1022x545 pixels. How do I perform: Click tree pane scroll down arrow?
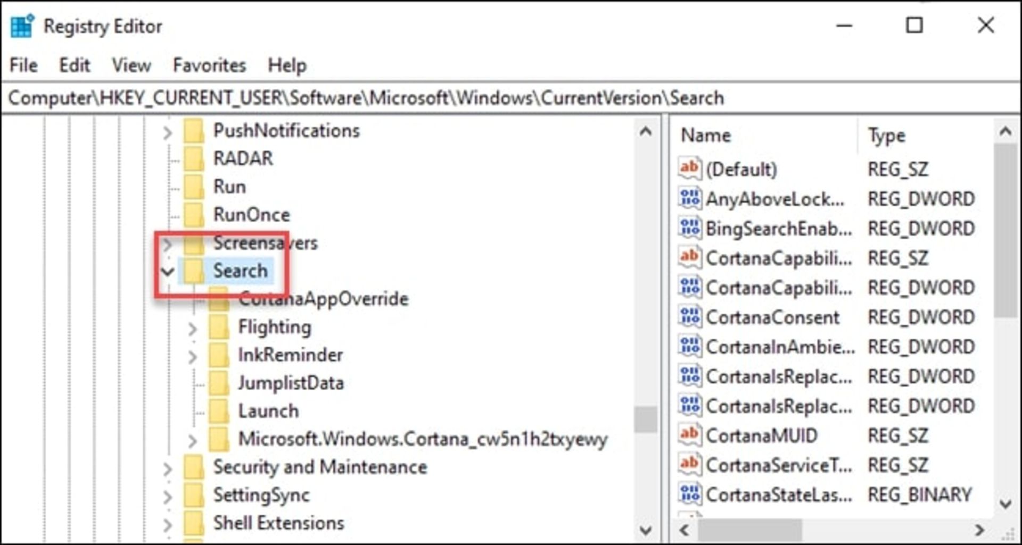coord(646,530)
